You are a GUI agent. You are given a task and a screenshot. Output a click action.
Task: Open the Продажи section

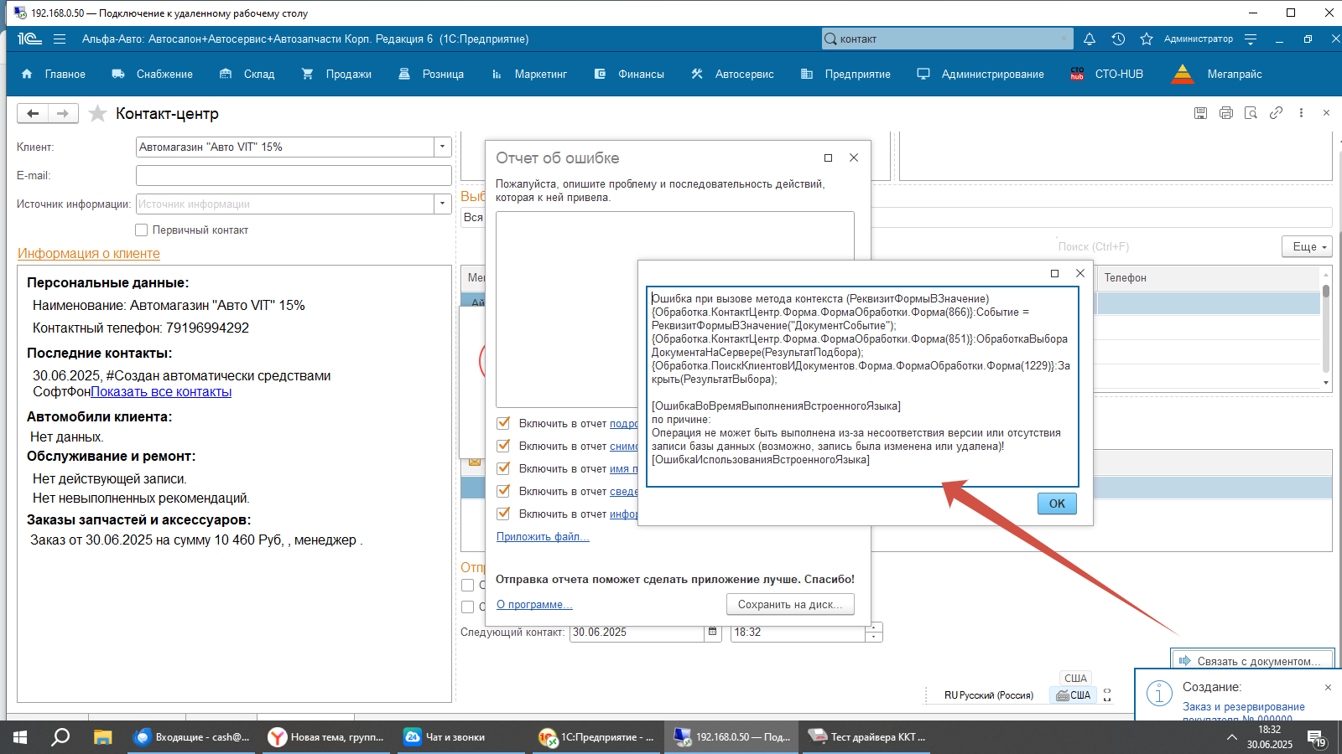(335, 74)
